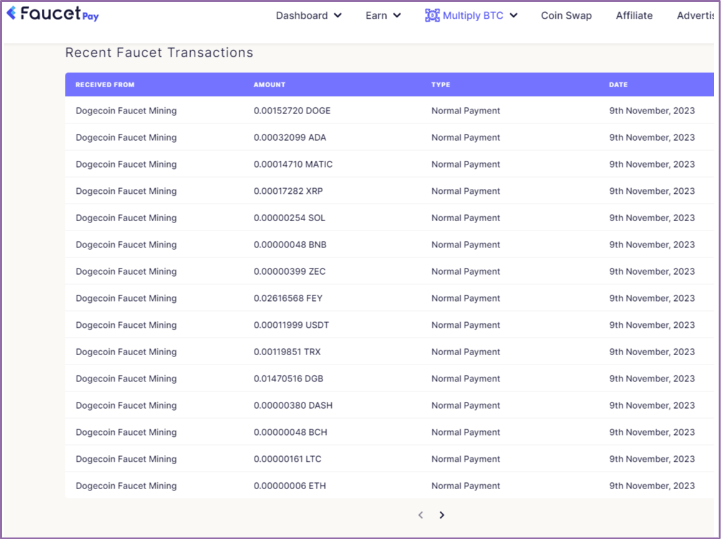
Task: Select the 0.00000254 SOL amount
Action: pyautogui.click(x=289, y=218)
